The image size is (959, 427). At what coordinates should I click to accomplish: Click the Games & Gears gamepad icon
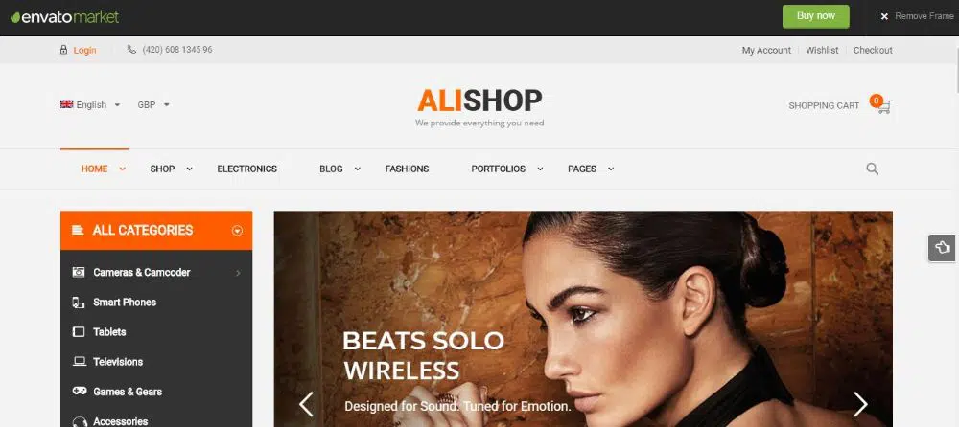(x=79, y=391)
